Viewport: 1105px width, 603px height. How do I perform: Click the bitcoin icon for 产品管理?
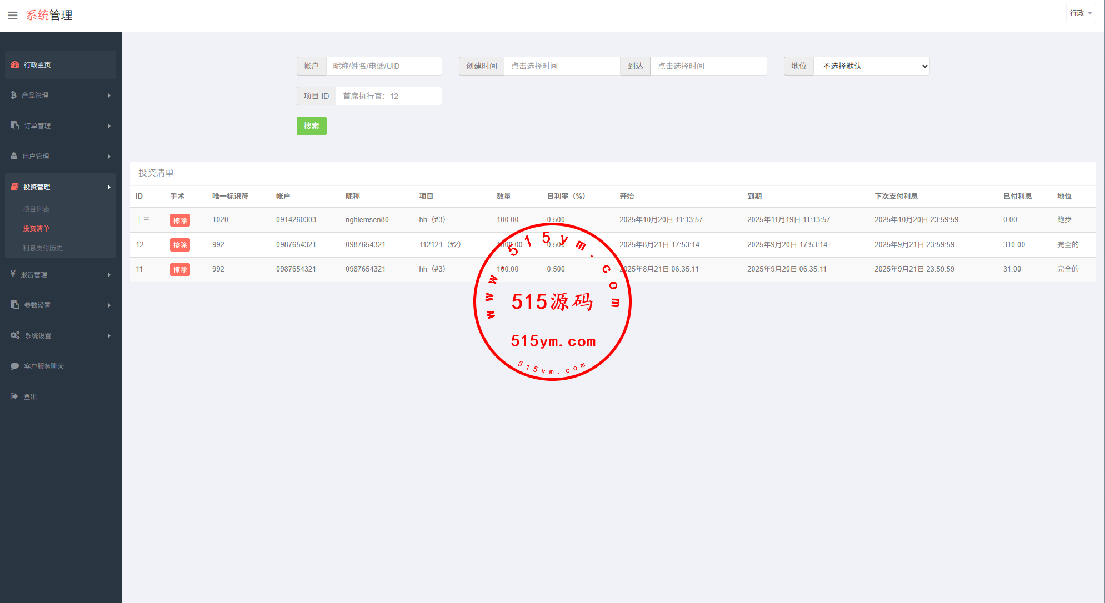14,96
